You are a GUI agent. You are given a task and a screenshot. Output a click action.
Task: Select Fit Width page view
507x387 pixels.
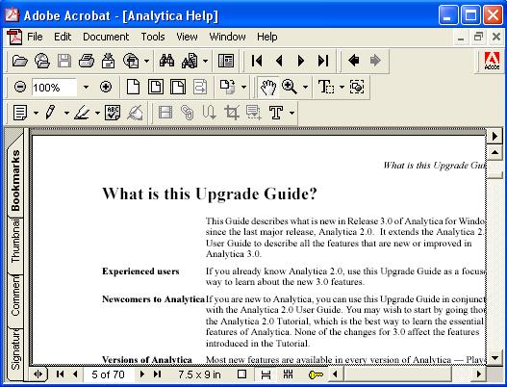coord(178,87)
